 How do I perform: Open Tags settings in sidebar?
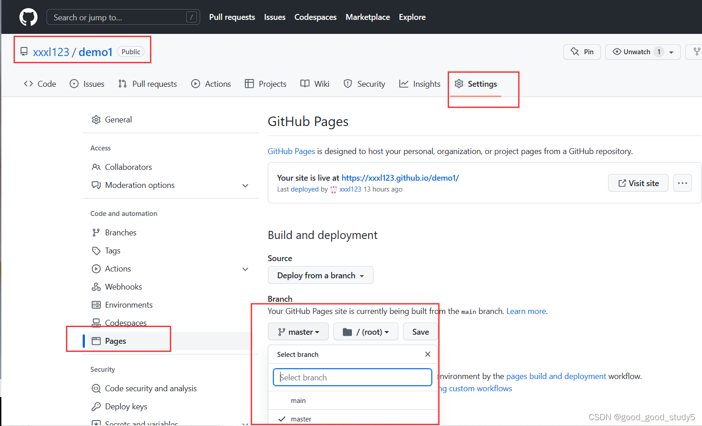click(x=112, y=251)
